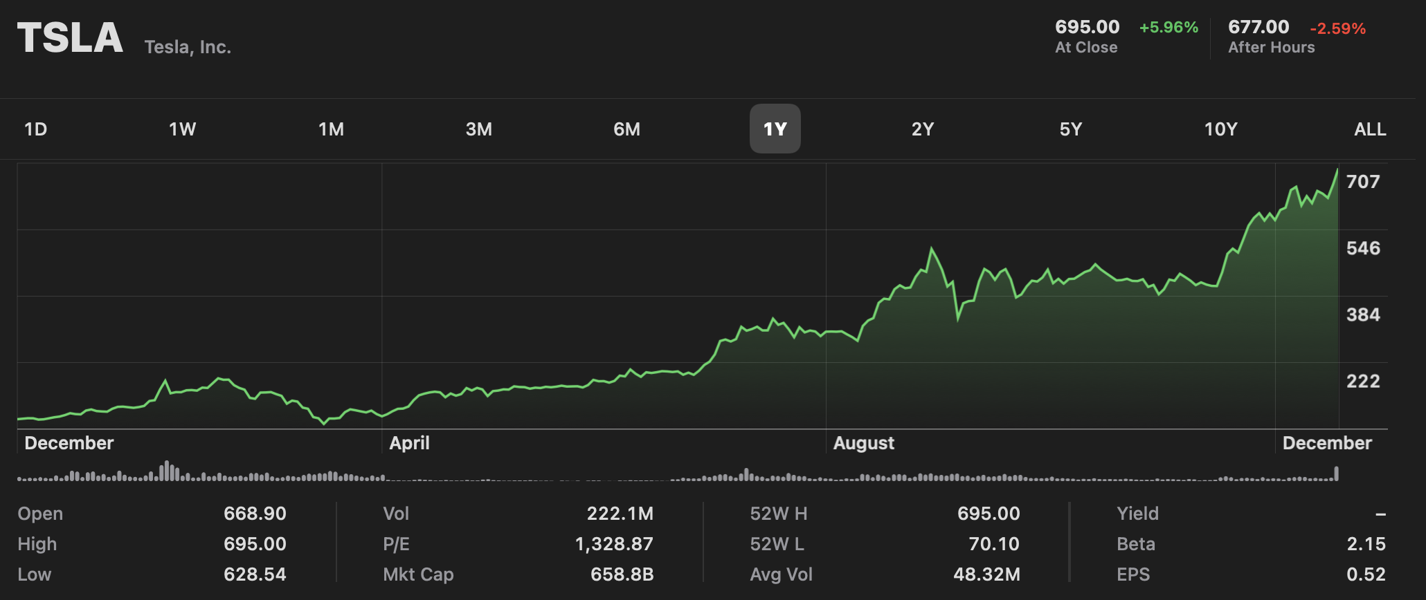Click the 52W L label
Screen dimensions: 1426x600
pyautogui.click(x=777, y=544)
